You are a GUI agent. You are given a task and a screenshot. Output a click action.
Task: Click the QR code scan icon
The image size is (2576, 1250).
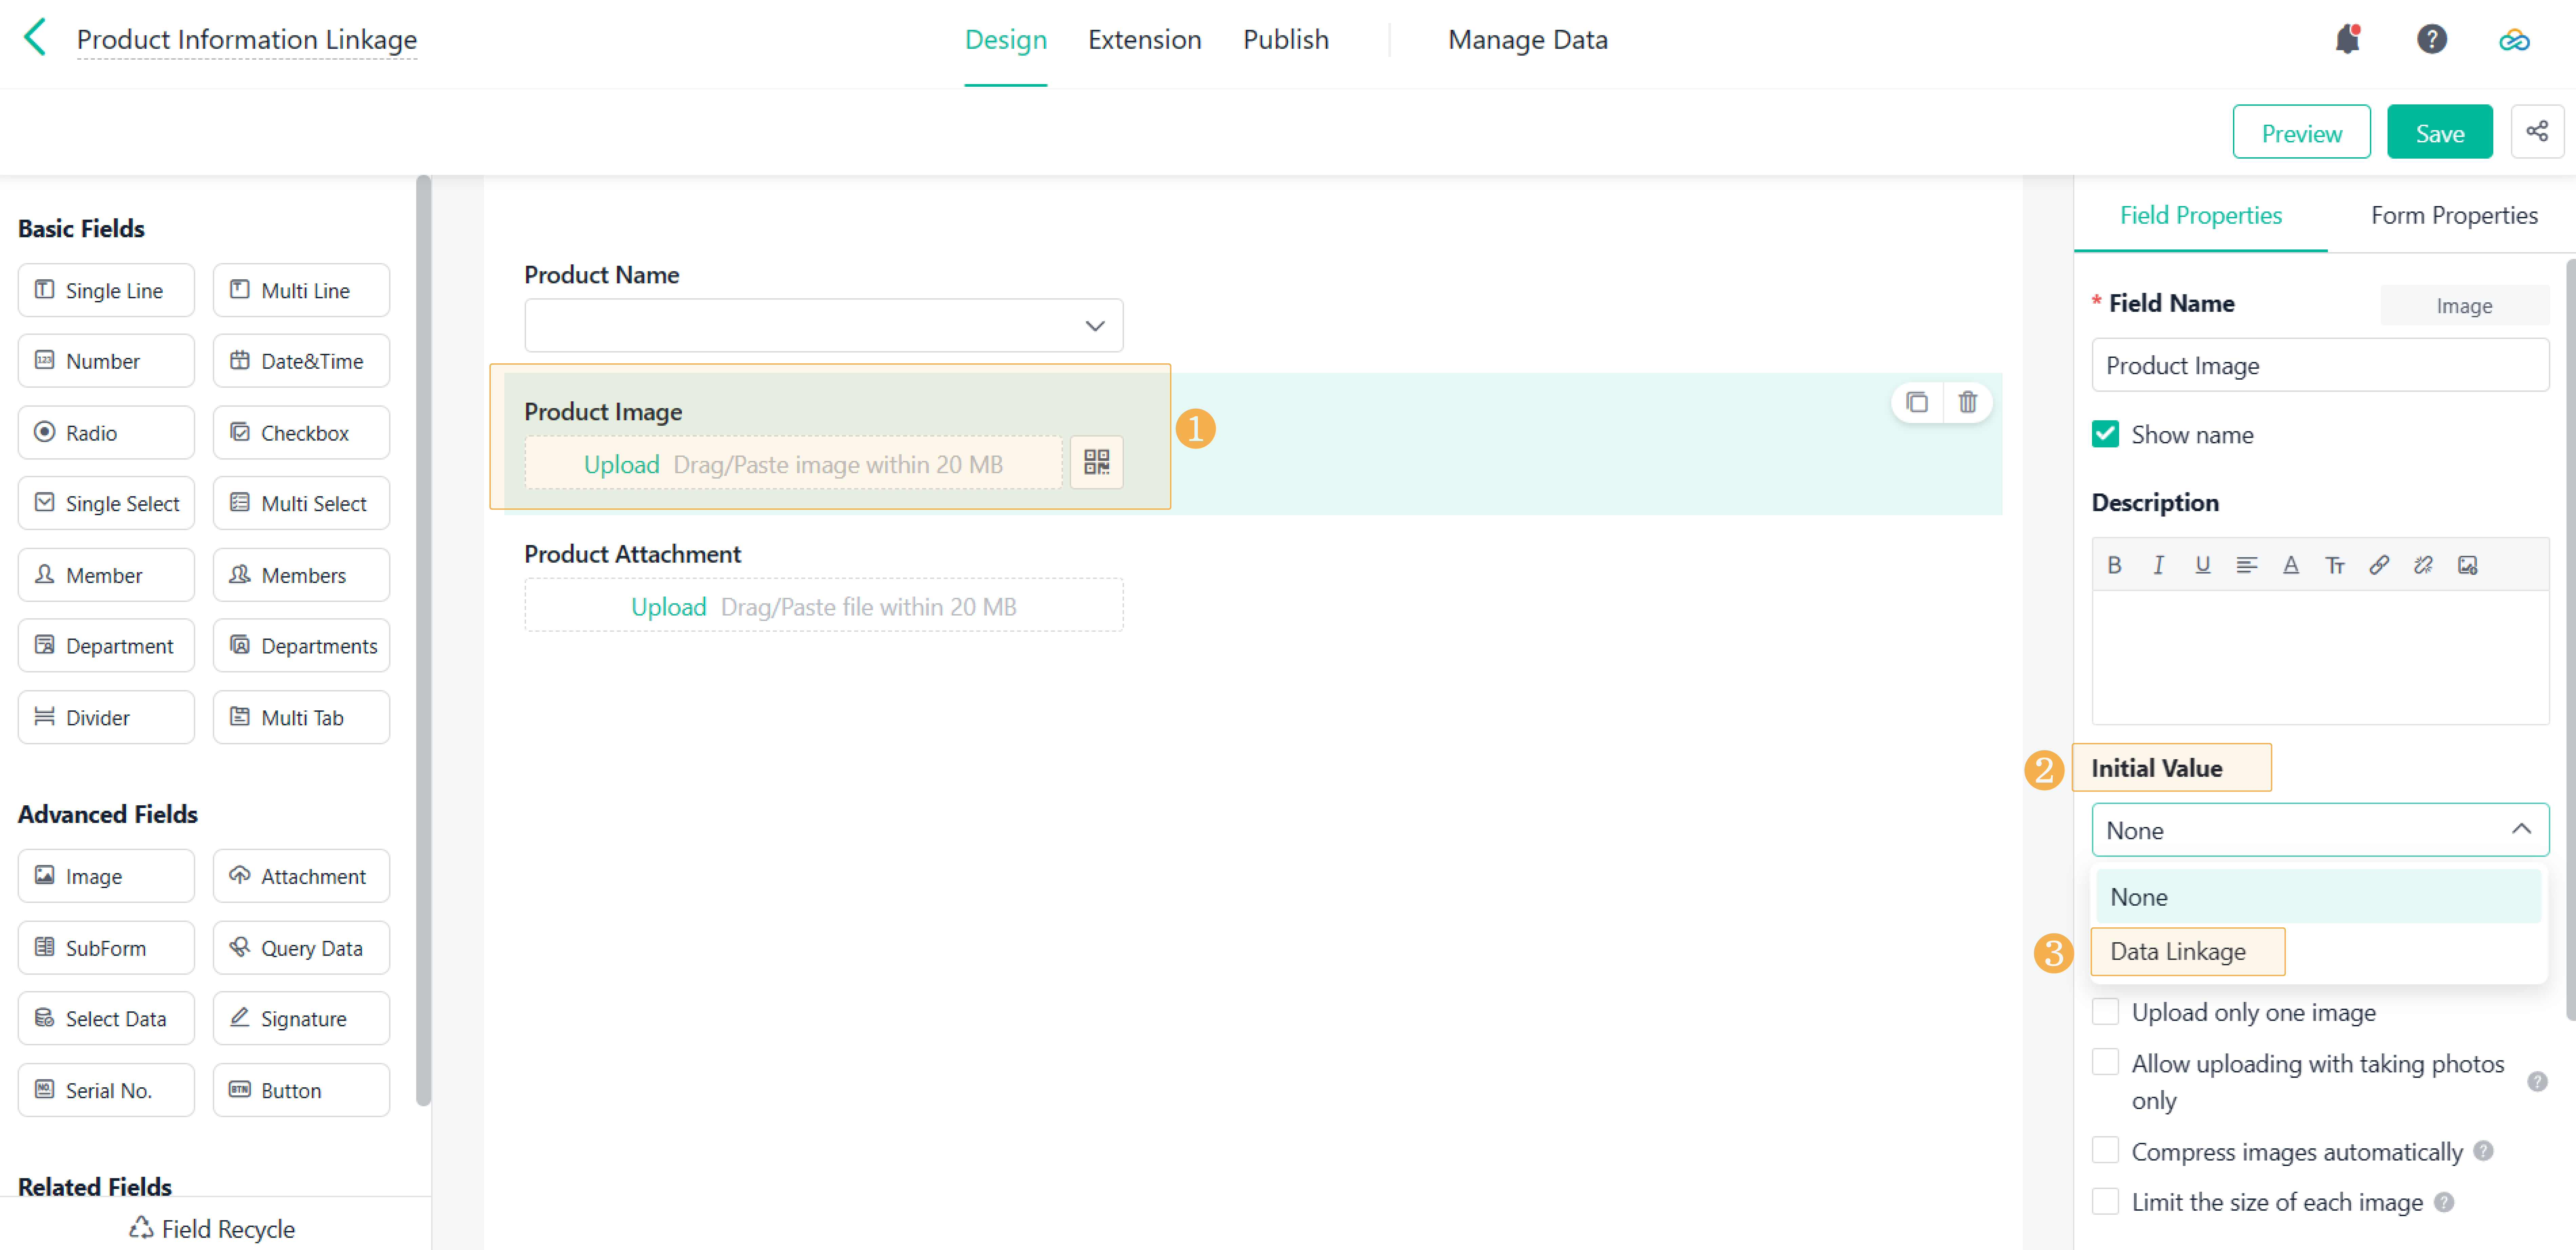(x=1096, y=462)
